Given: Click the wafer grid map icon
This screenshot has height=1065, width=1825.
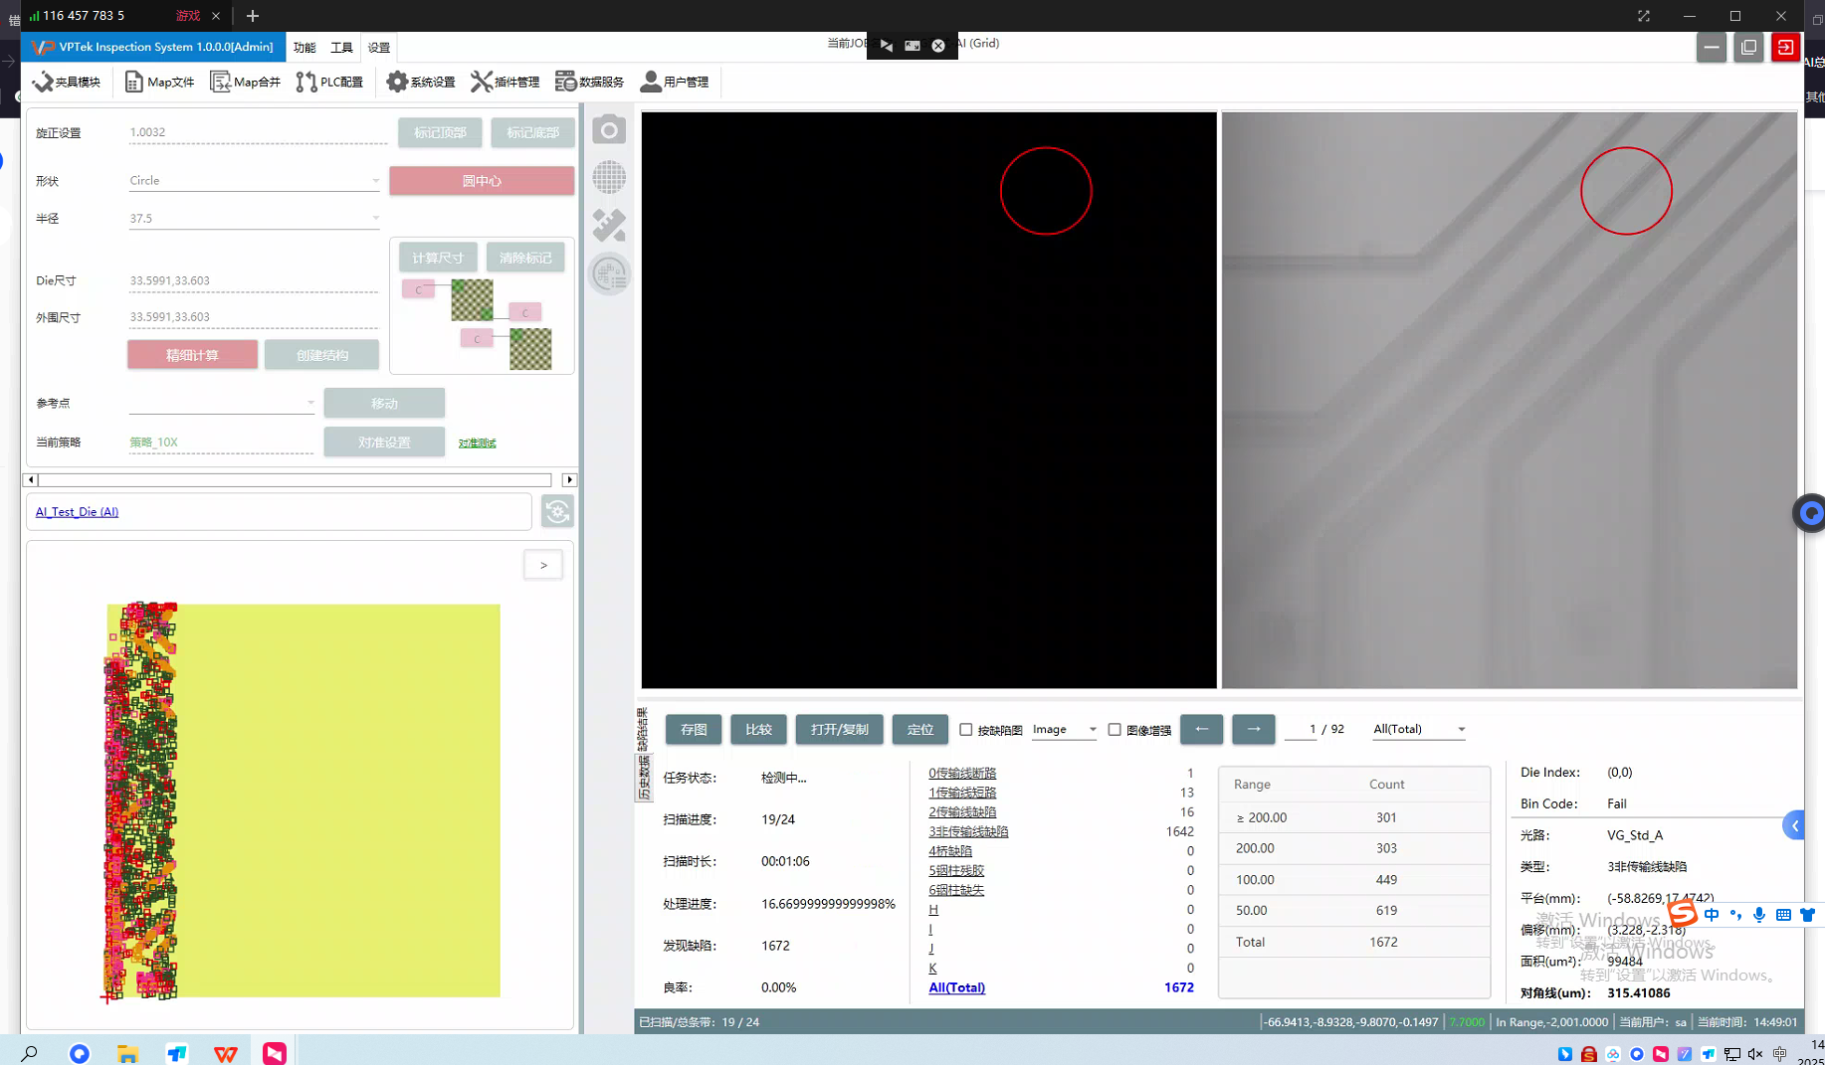Looking at the screenshot, I should click(x=609, y=178).
